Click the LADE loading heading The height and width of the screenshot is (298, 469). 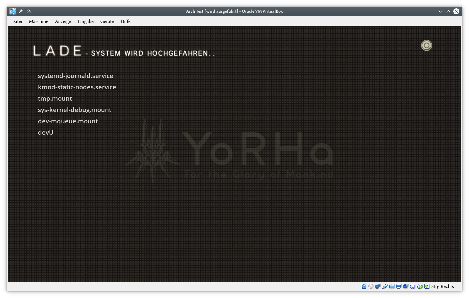57,51
